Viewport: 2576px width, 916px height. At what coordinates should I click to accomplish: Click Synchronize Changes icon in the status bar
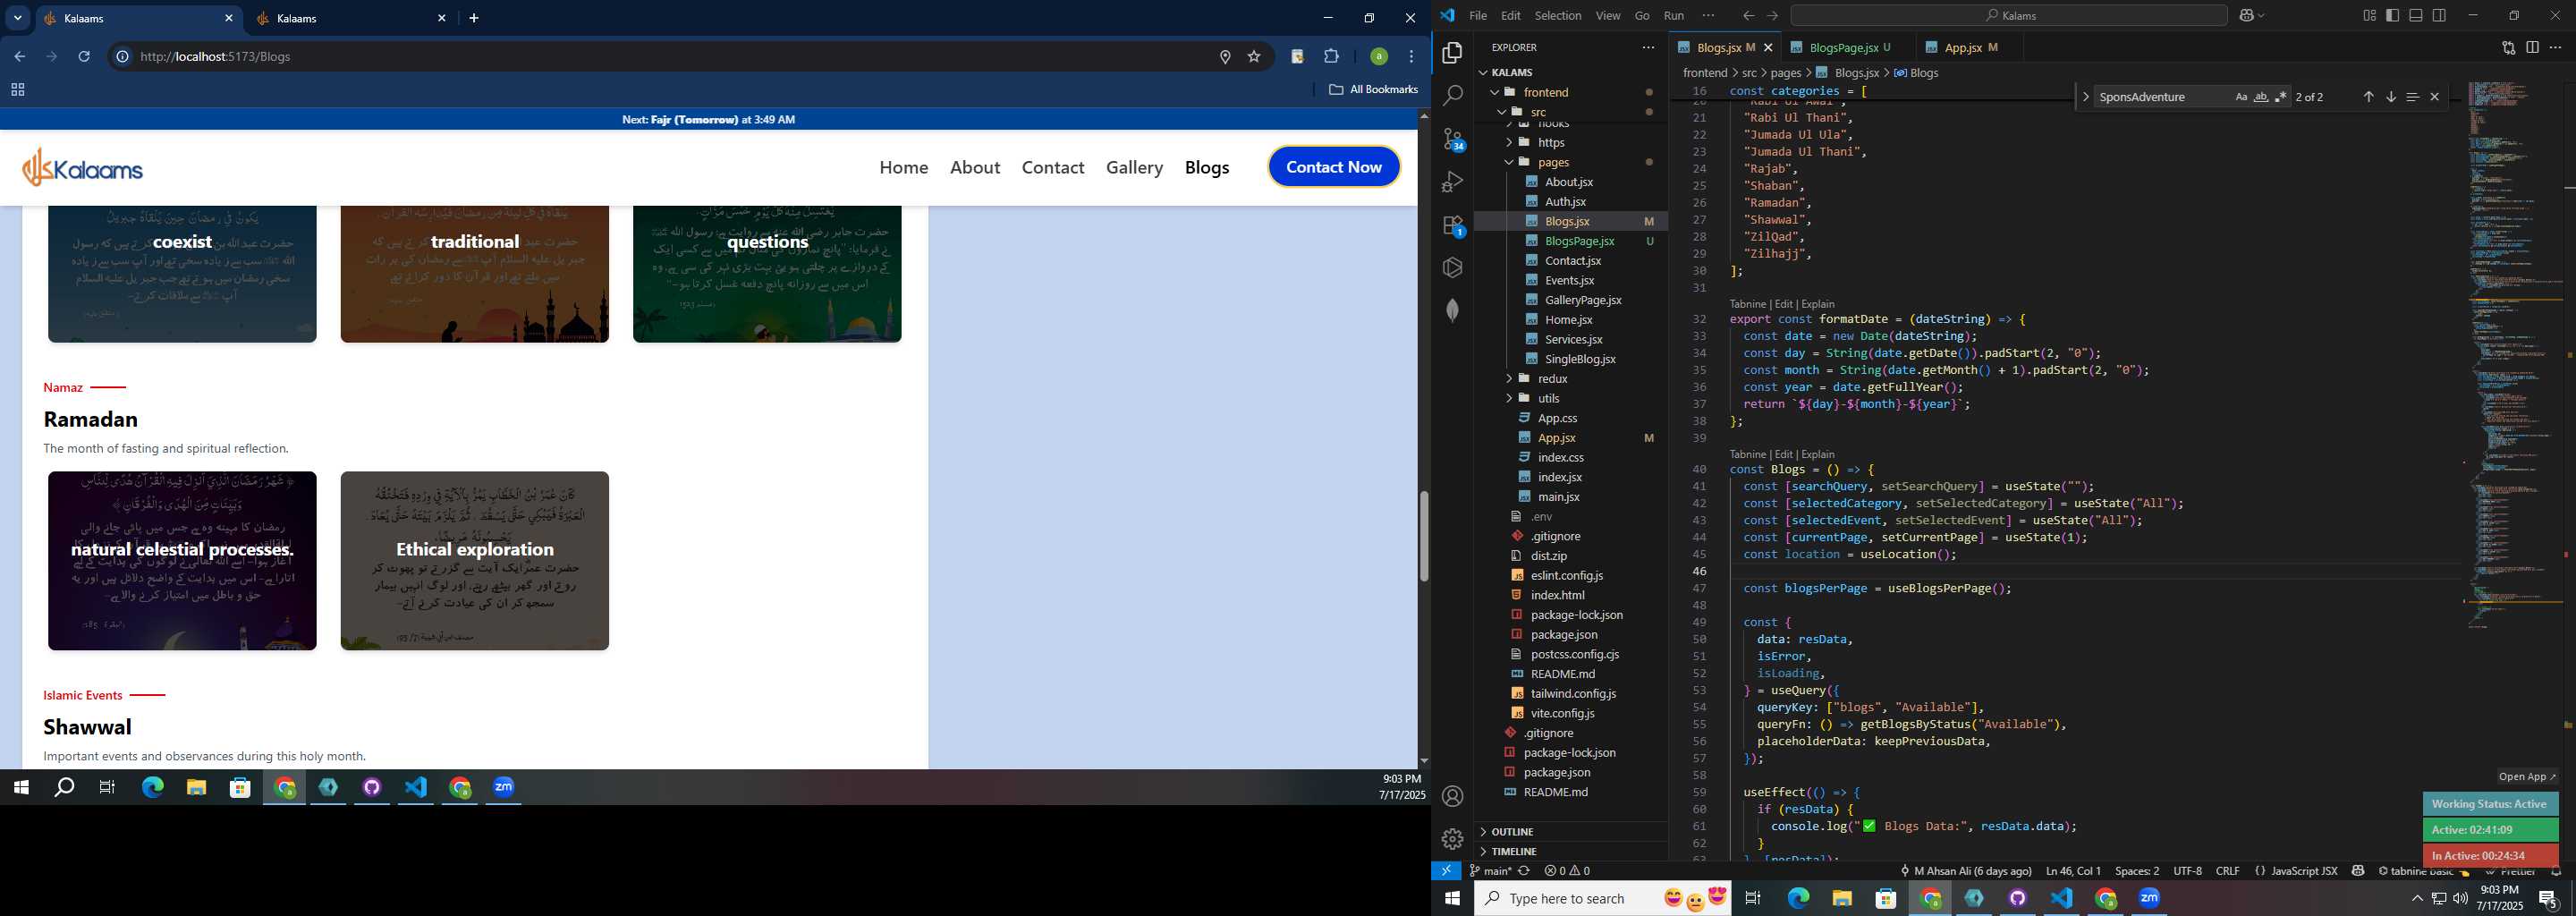(1523, 871)
